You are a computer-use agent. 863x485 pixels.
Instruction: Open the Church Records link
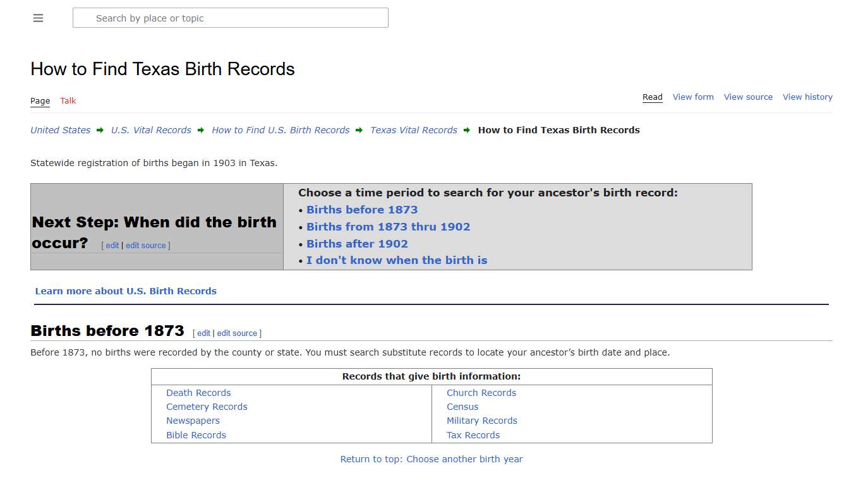tap(481, 392)
